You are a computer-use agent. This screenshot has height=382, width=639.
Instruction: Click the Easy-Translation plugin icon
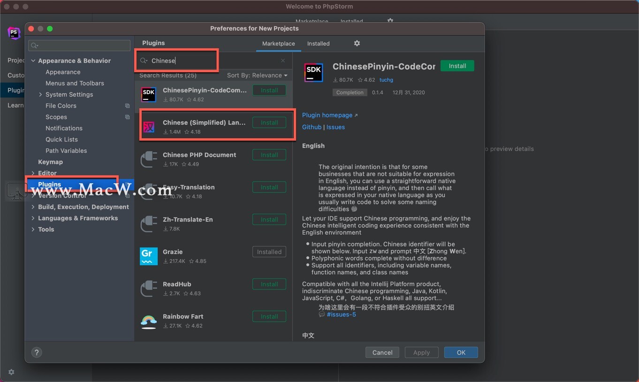tap(149, 192)
